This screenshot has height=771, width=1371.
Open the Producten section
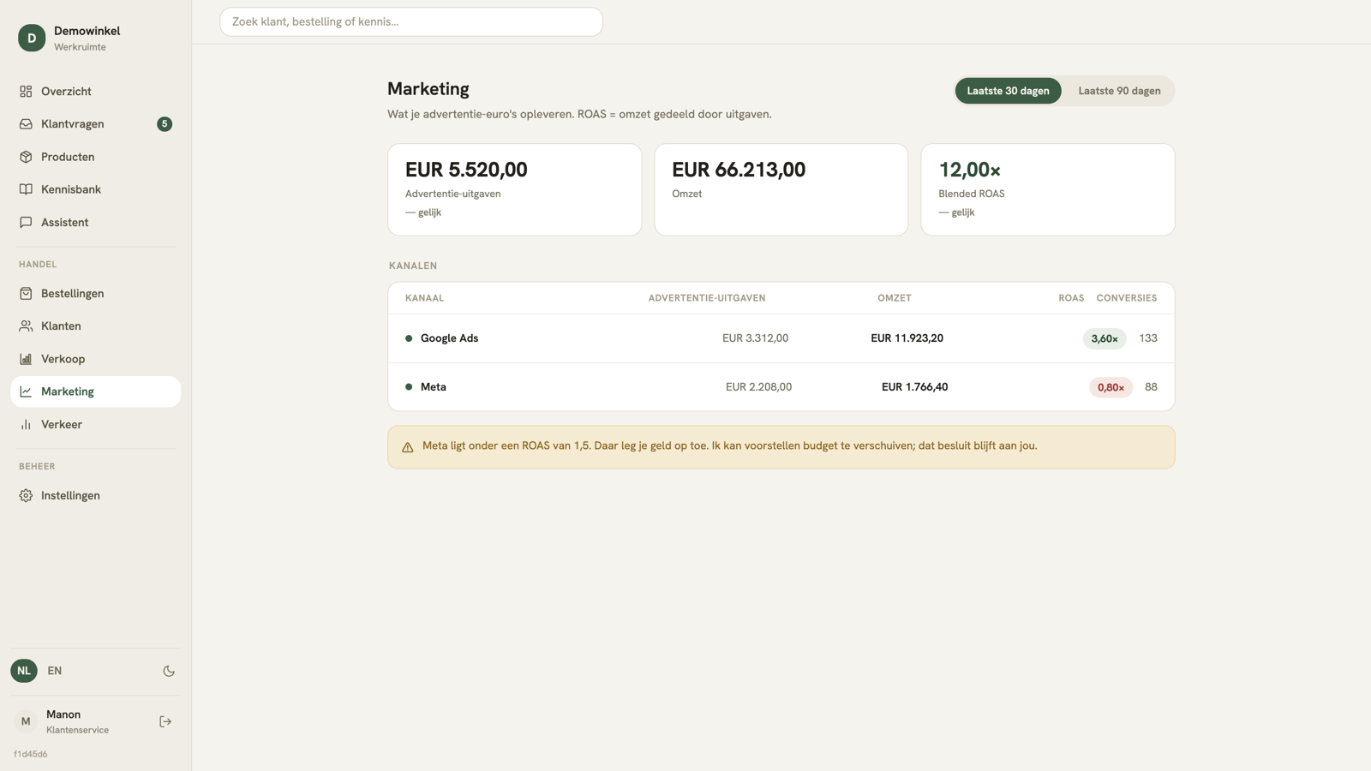tap(95, 157)
